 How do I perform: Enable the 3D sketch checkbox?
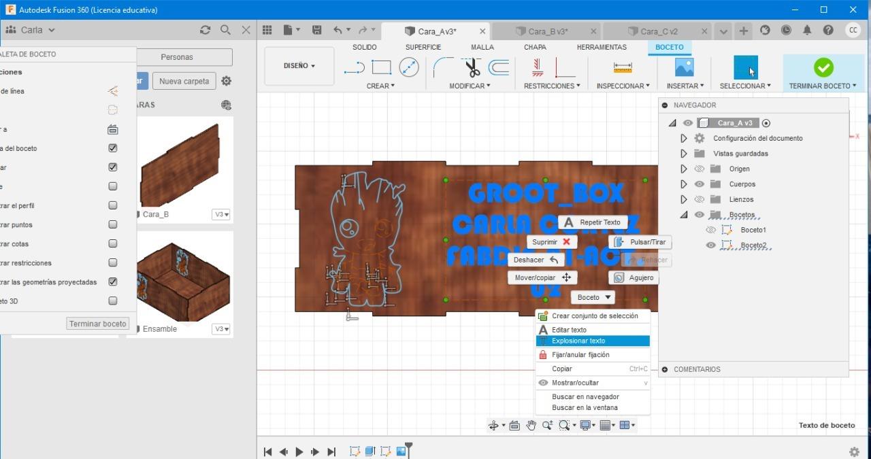(x=113, y=300)
